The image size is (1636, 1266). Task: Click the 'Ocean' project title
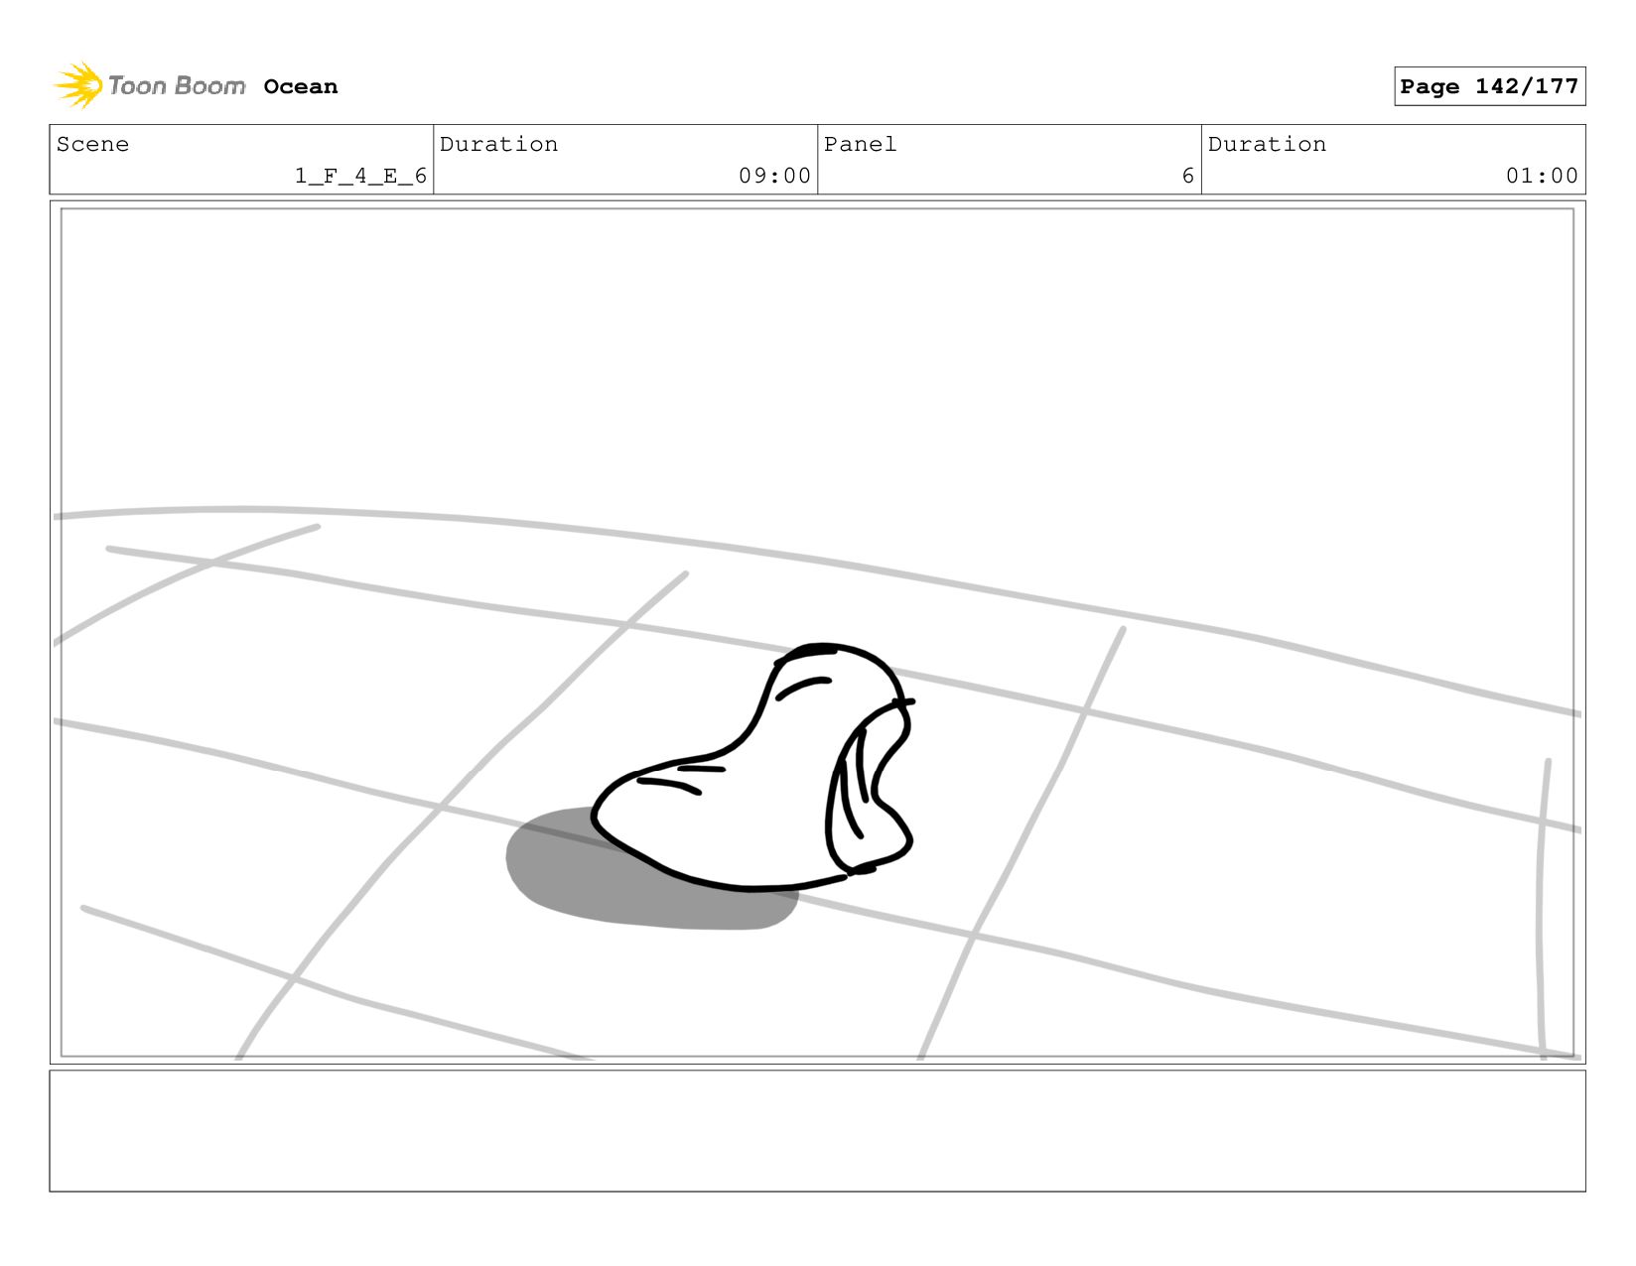[x=301, y=86]
